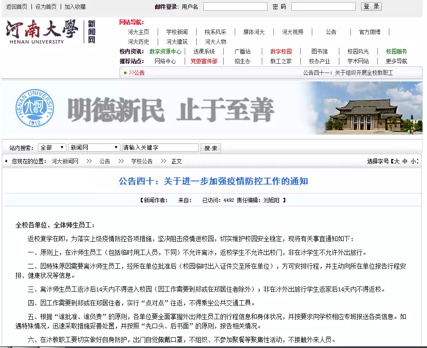This screenshot has height=348, width=427.
Task: Focus the 用户名 username field
Action: [x=235, y=7]
